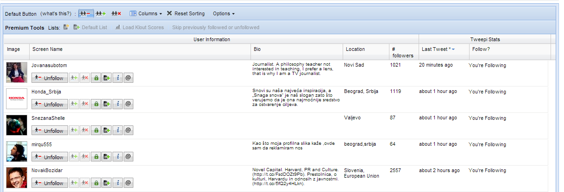Click the green lock icon for Honda_Srbija
564x192 pixels.
point(96,105)
